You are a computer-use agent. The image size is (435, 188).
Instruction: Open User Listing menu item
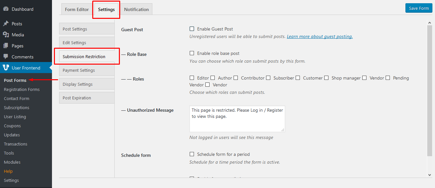[15, 117]
